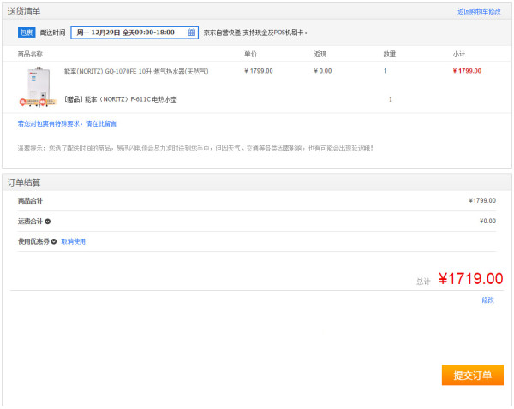The image size is (514, 409).
Task: Select the delivery time field 周一 12月29日
Action: coord(134,33)
